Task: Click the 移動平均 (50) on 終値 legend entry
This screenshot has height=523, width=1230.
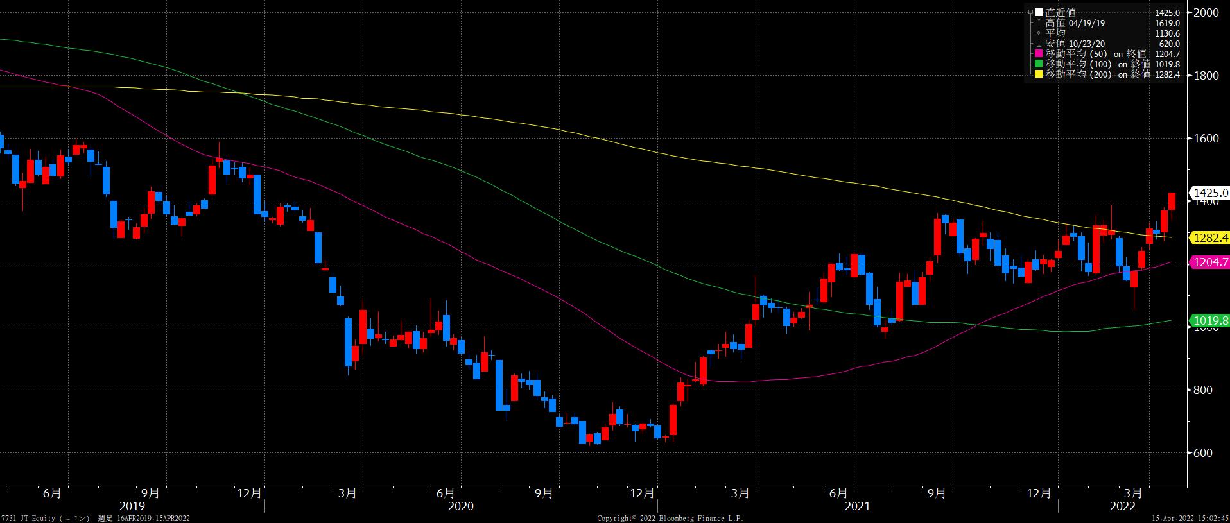Action: coord(1098,54)
